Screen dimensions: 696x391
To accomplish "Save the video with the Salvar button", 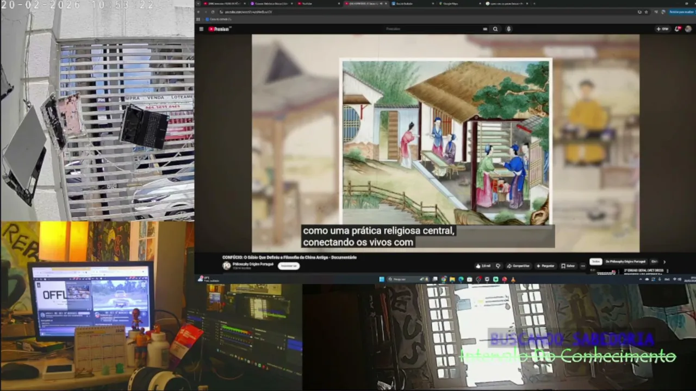I will (x=568, y=266).
